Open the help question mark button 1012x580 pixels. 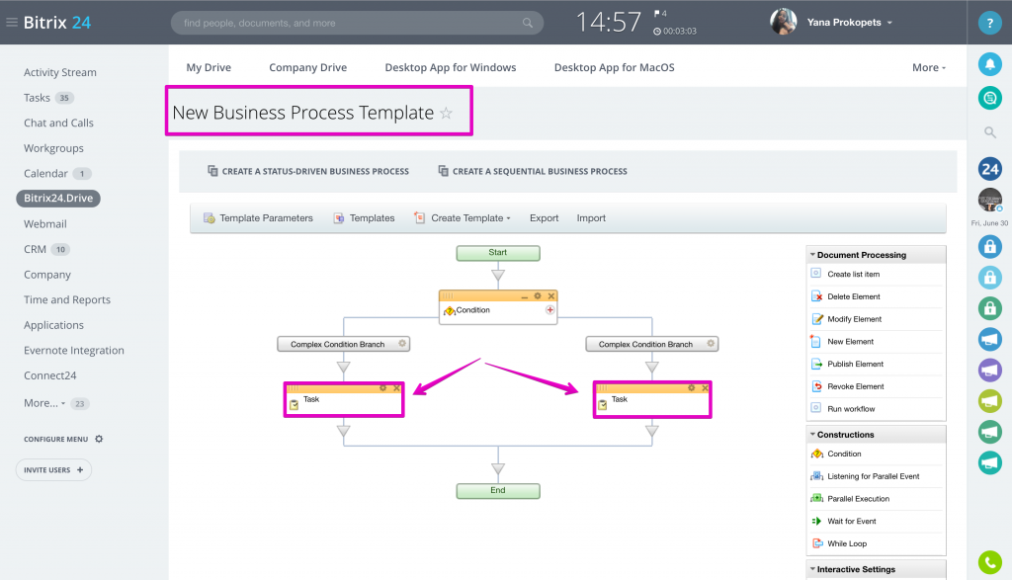[989, 23]
